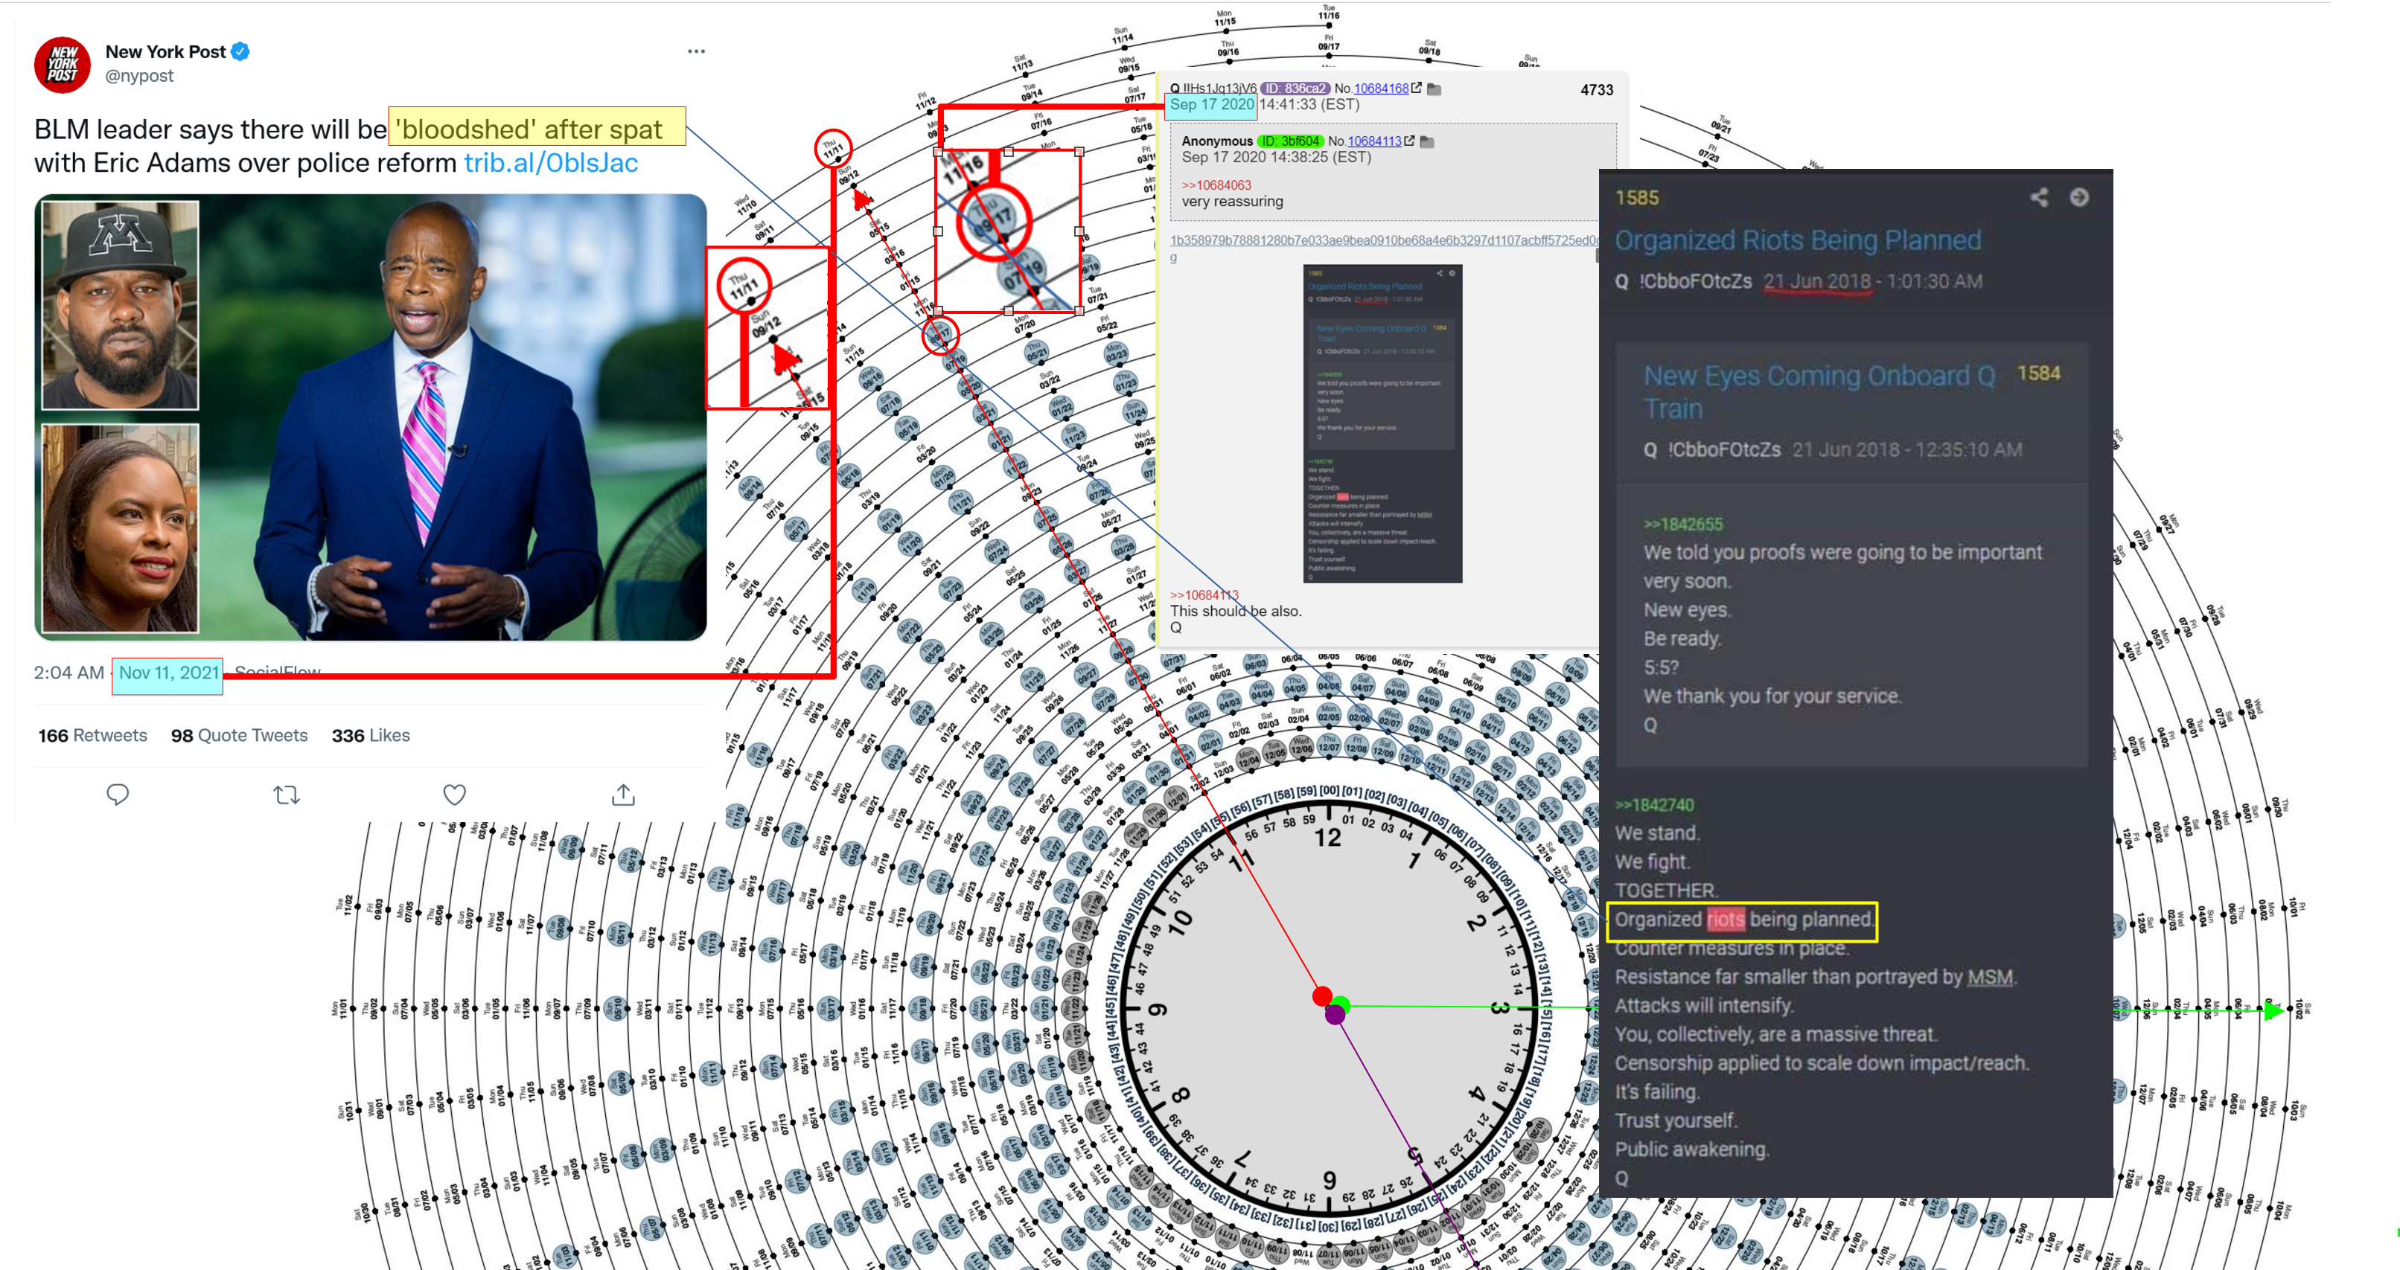Click '21 Jun 2018 - 12:35:10 AM' timestamp
The height and width of the screenshot is (1270, 2400).
pos(1907,449)
